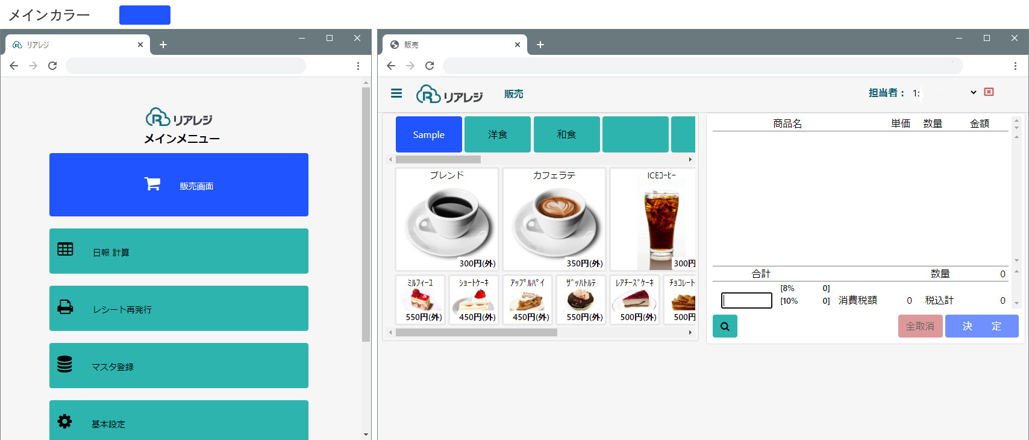
Task: Click the database icon for マスタ登録
Action: 64,364
